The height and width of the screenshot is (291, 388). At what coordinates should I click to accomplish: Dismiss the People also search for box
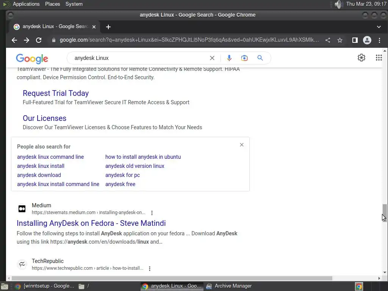pyautogui.click(x=242, y=145)
